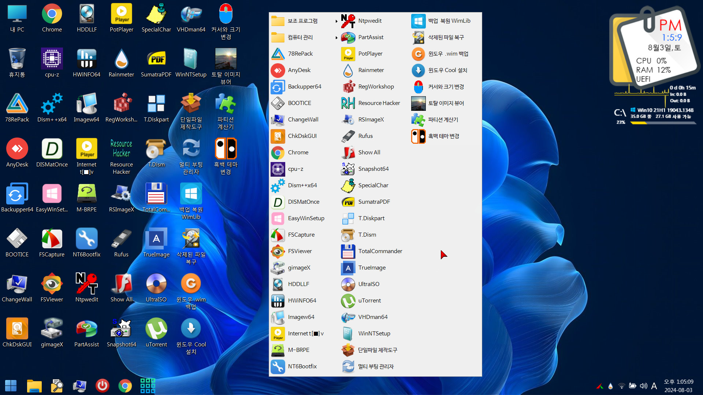Select Snapshot64 in the menu
The width and height of the screenshot is (703, 395).
(x=374, y=169)
